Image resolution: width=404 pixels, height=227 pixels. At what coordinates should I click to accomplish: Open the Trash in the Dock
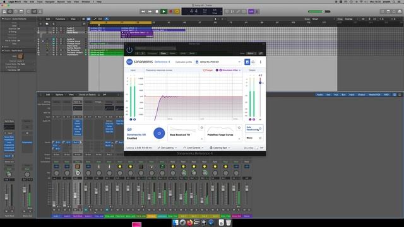[229, 223]
